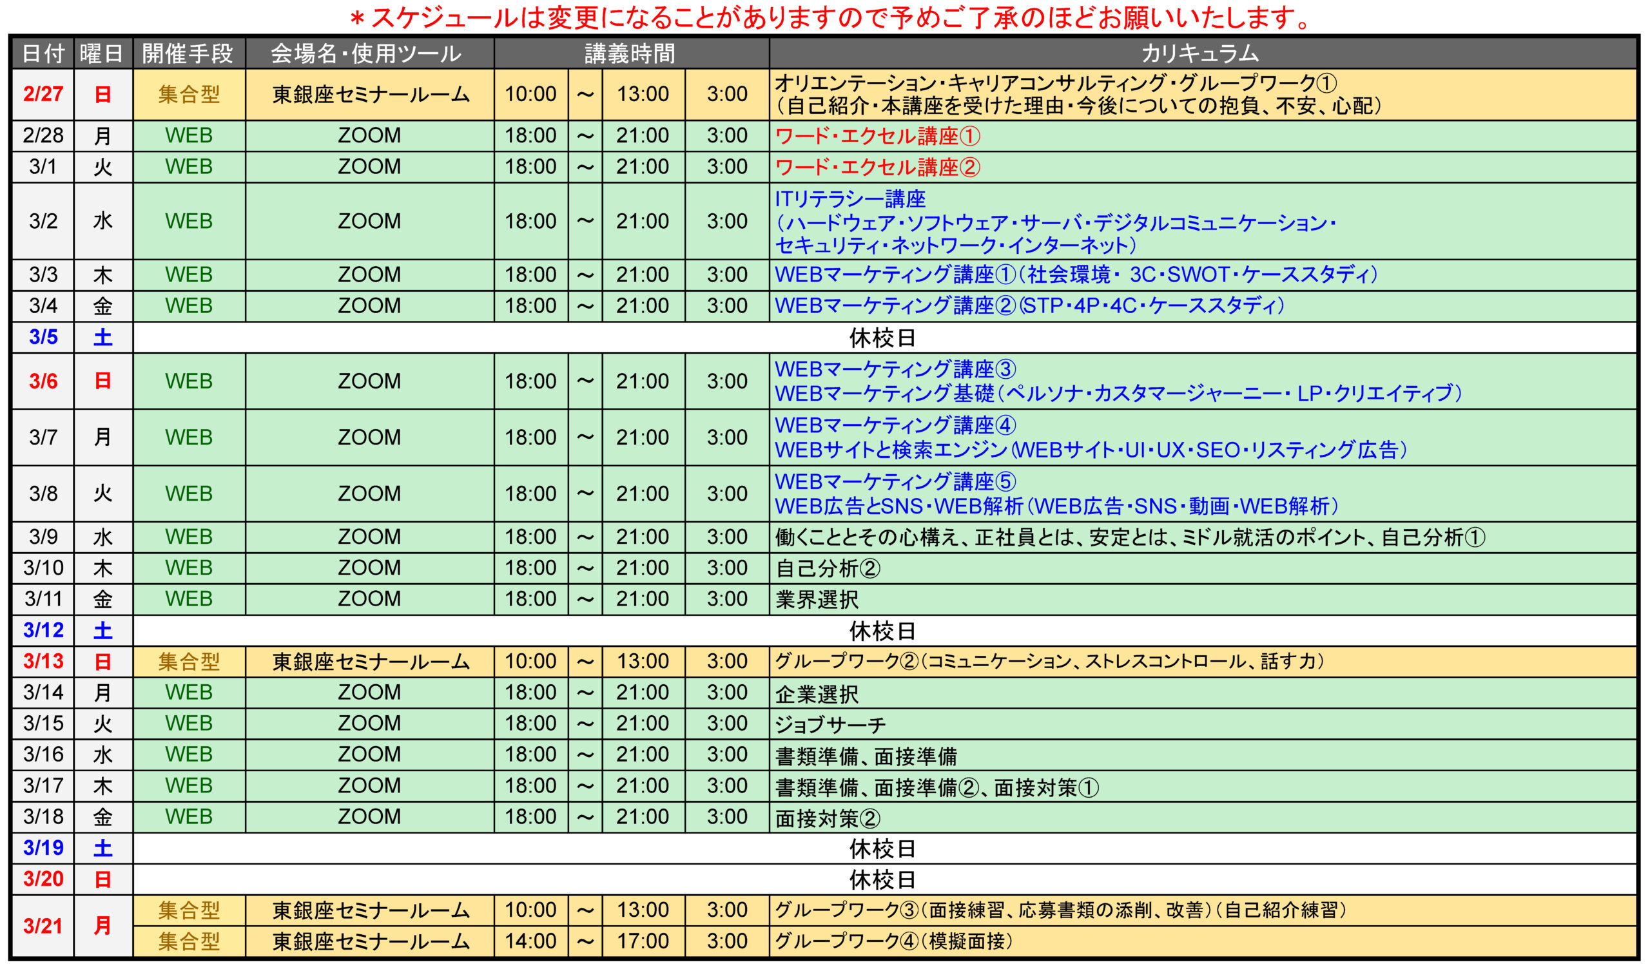This screenshot has height=969, width=1650.
Task: Click 集合型 in the 2/27 row
Action: click(189, 94)
